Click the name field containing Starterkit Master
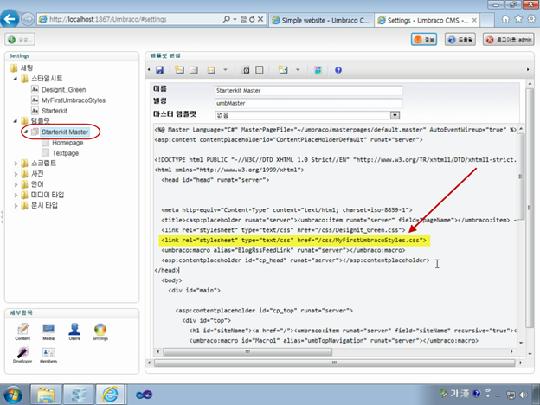The image size is (540, 405). [x=309, y=91]
